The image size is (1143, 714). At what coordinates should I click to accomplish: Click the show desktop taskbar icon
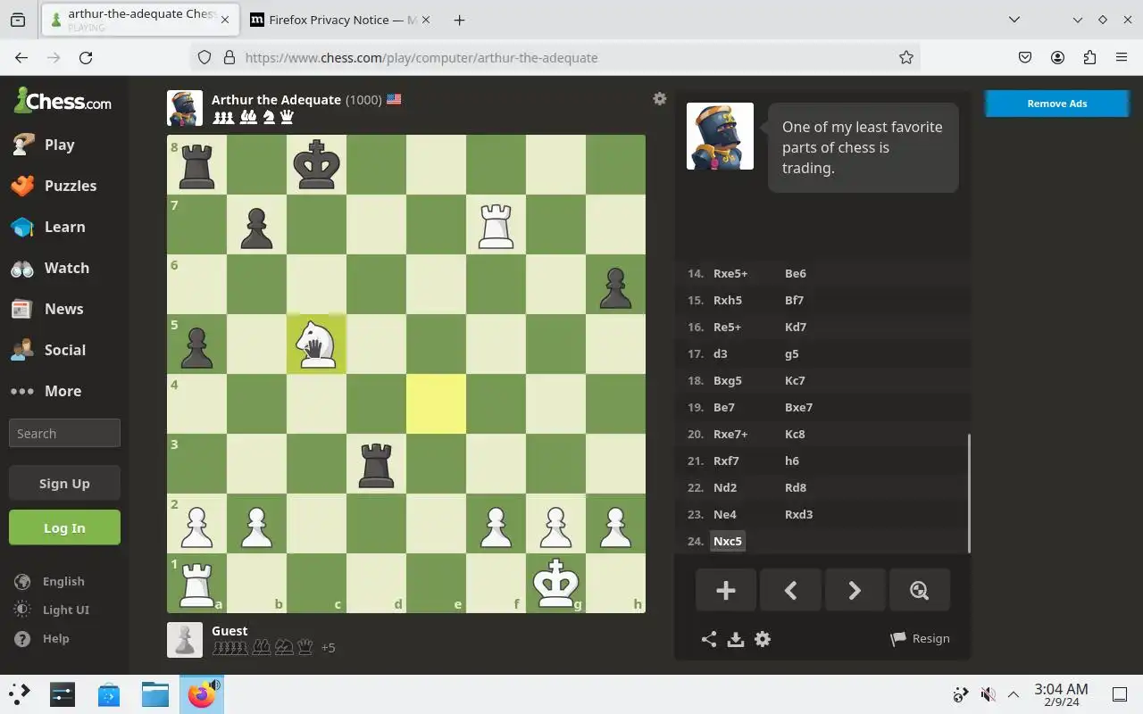[x=1119, y=694]
